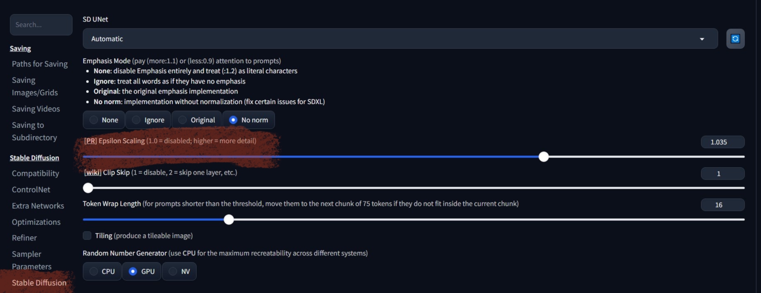Click the Epsilon Scaling slider handle

pyautogui.click(x=543, y=157)
